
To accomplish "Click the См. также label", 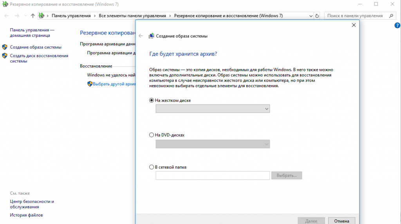I will (20, 193).
